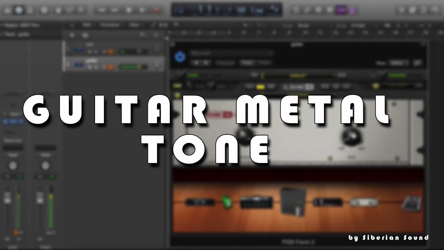
Task: Click the plug-in Compare button
Action: pyautogui.click(x=225, y=63)
